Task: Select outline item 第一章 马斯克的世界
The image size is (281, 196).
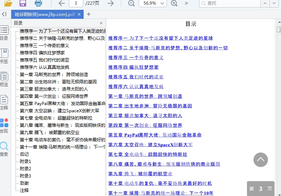Action: (54, 75)
